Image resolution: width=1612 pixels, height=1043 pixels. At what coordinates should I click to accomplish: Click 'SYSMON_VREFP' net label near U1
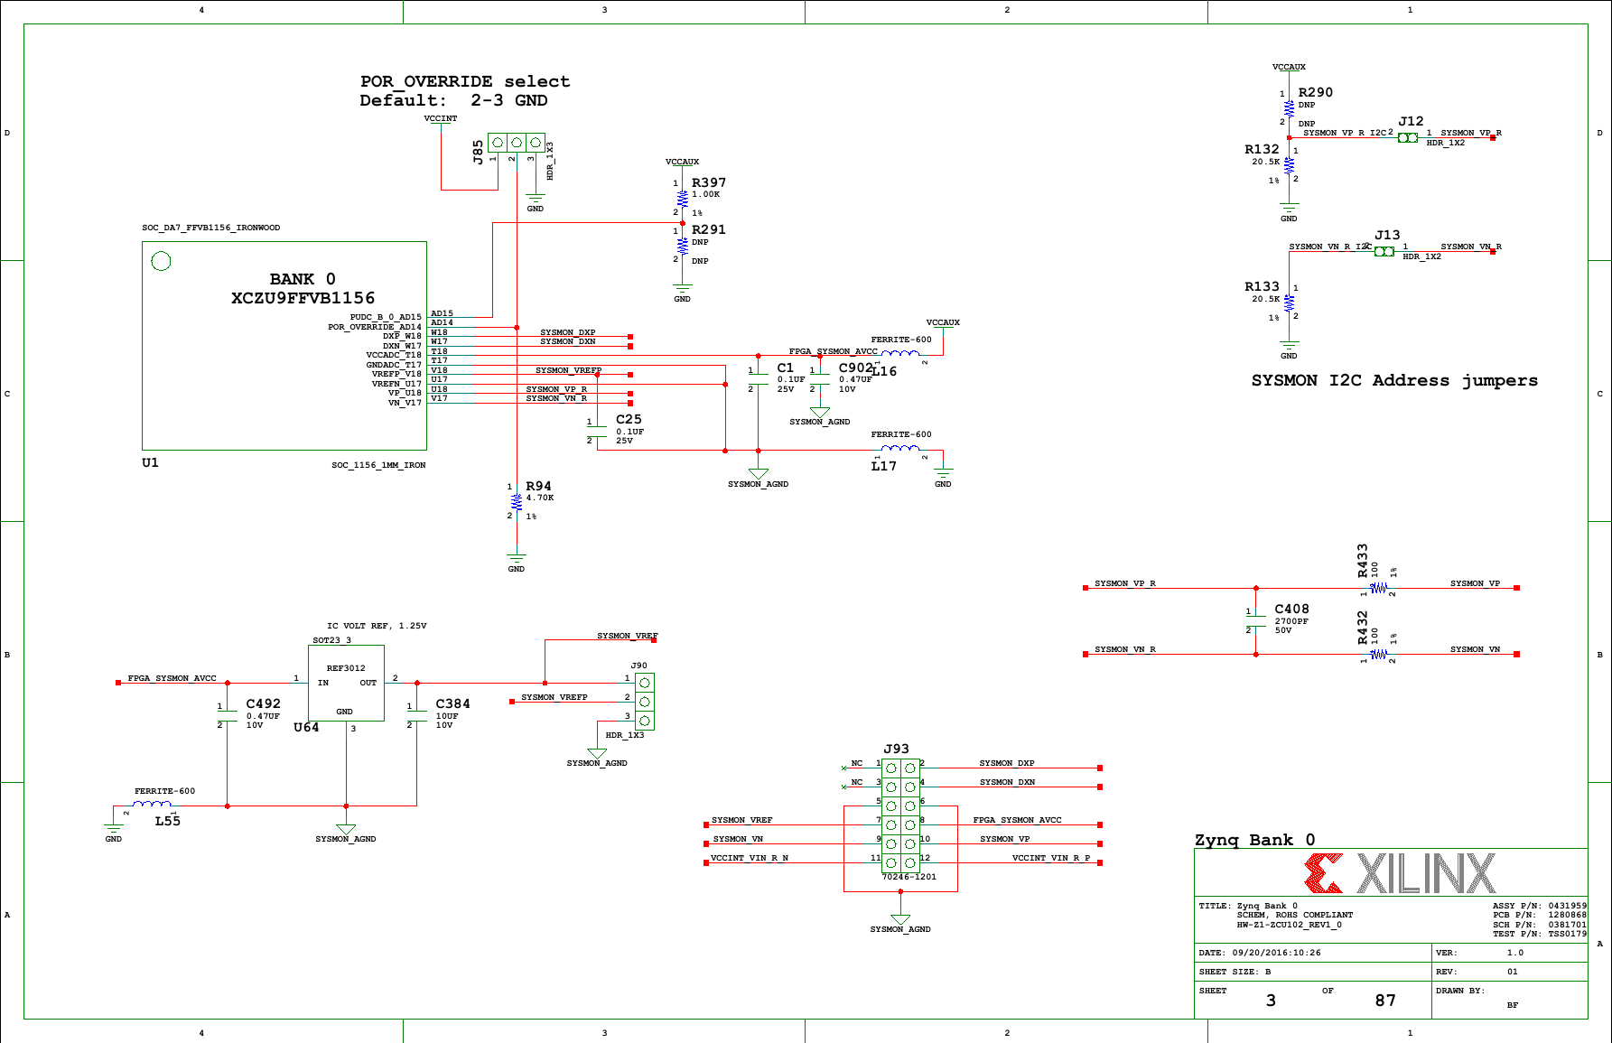(x=569, y=370)
